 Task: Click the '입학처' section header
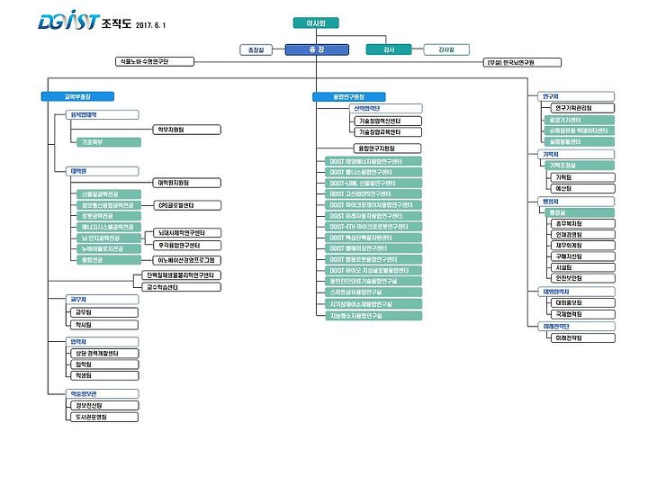(103, 342)
